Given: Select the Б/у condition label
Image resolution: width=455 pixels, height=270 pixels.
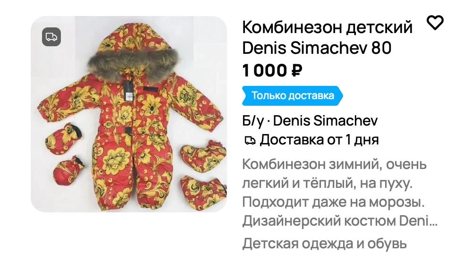Looking at the screenshot, I should pyautogui.click(x=253, y=121).
